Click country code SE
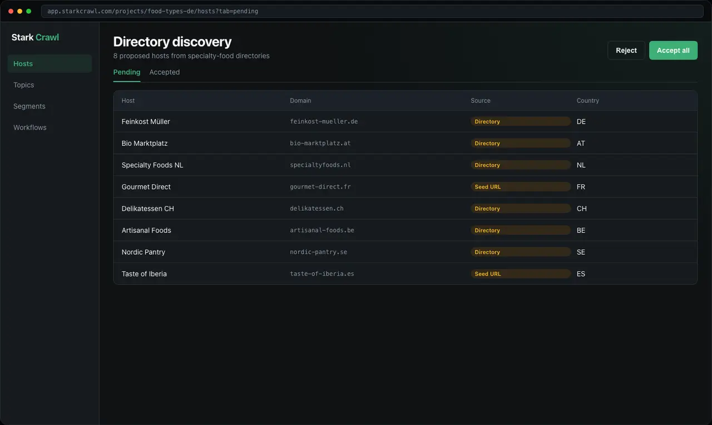Screen dimensions: 712x425 pos(581,251)
